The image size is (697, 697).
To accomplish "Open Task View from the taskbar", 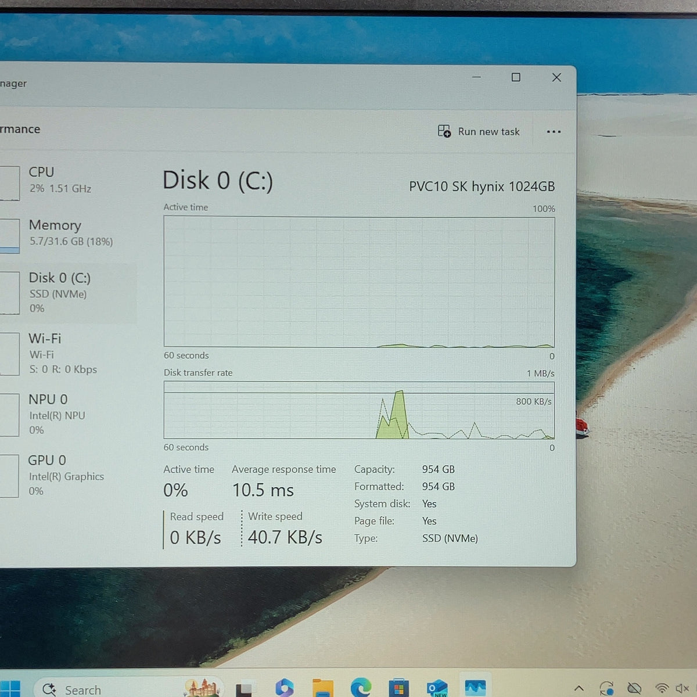I will click(245, 689).
